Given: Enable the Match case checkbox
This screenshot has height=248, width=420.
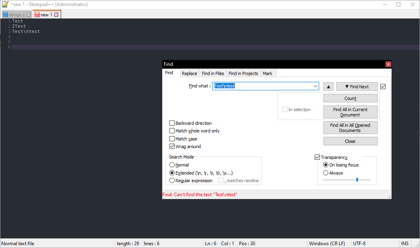Looking at the screenshot, I should (172, 138).
